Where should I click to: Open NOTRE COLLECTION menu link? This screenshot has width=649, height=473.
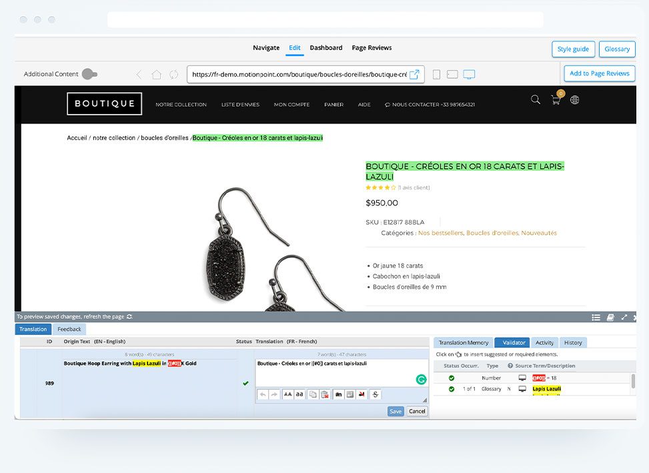[181, 105]
